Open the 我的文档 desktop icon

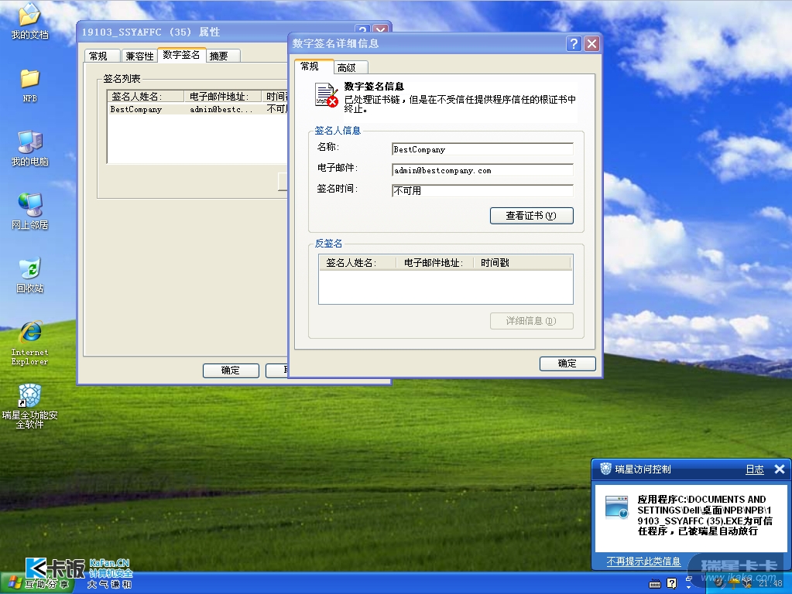point(29,21)
